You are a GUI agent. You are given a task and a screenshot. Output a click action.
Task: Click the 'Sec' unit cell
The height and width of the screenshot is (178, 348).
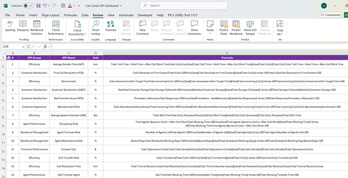[x=95, y=115]
